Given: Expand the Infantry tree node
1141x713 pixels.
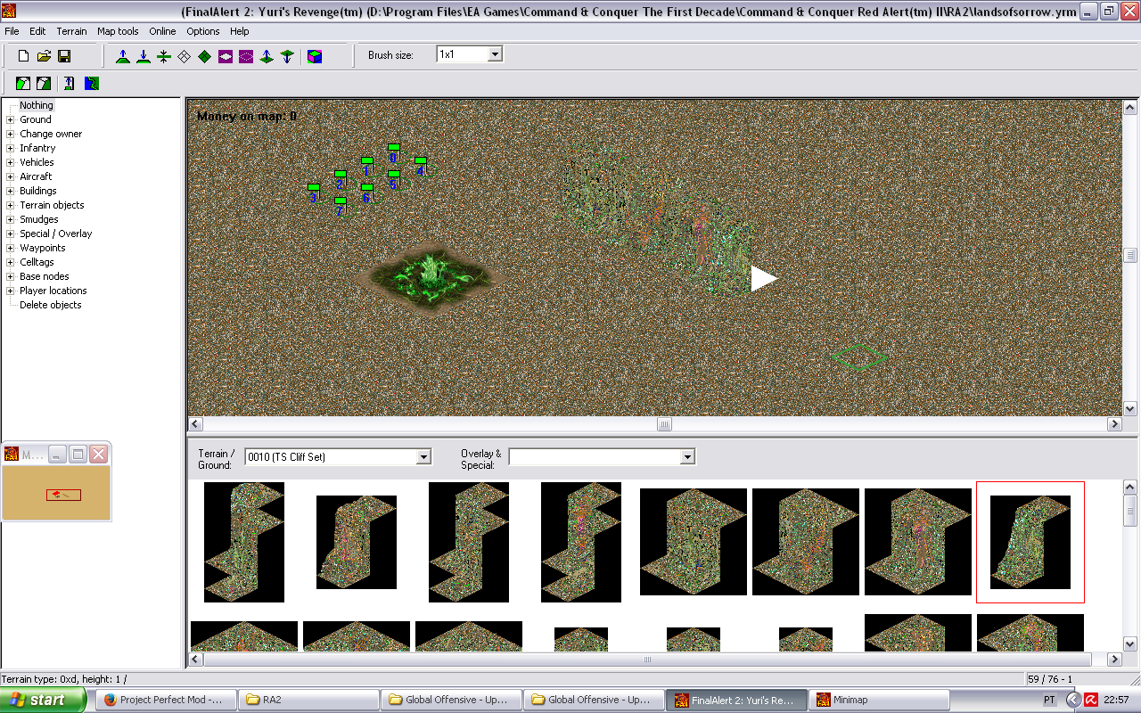Looking at the screenshot, I should click(x=11, y=148).
